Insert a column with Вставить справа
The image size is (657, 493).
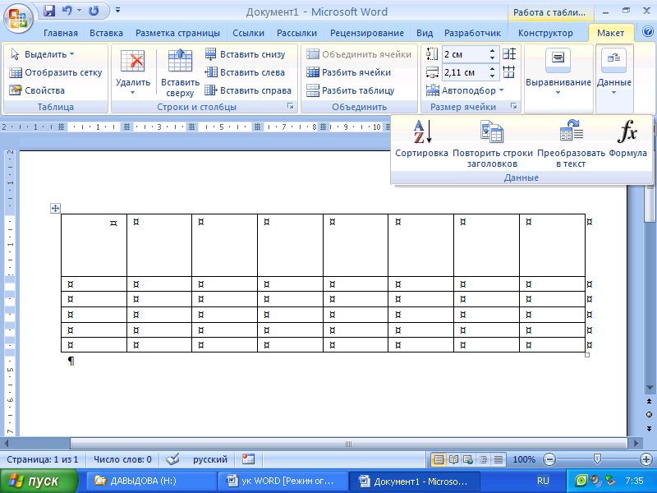point(248,90)
